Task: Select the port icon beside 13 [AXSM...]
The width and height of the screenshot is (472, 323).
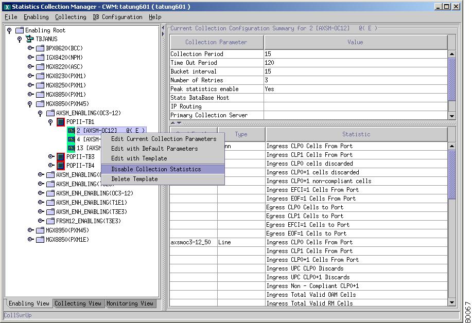Action: 71,147
